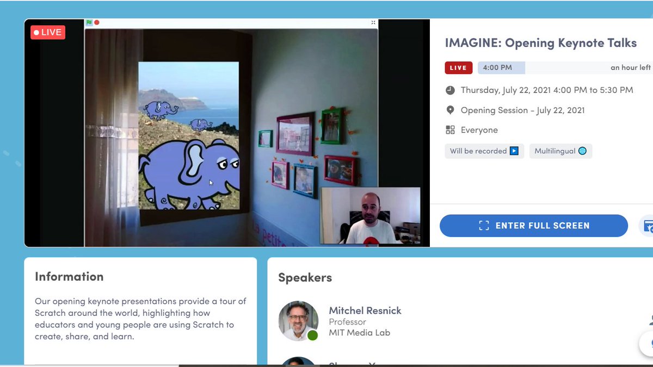The height and width of the screenshot is (367, 653).
Task: Click the Information heading
Action: [x=69, y=277]
